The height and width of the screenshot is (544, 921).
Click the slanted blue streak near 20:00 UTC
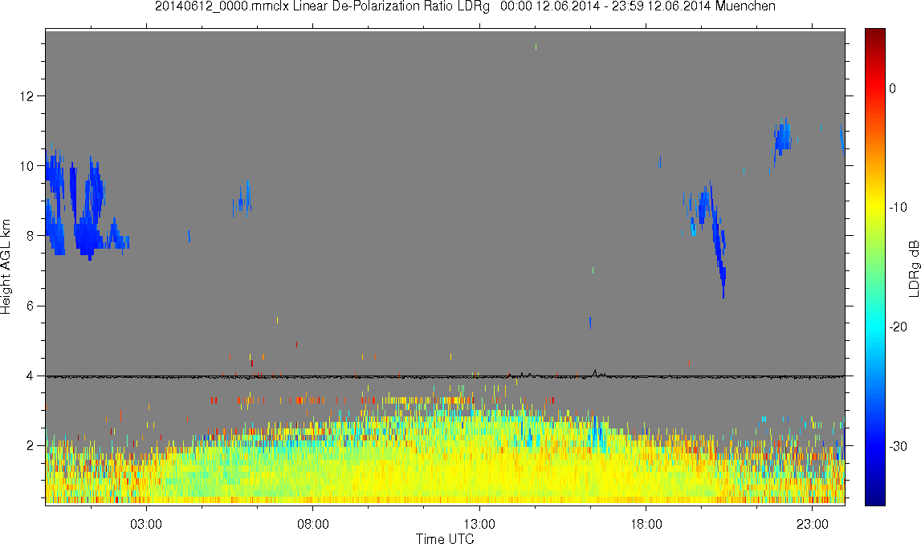coord(718,241)
